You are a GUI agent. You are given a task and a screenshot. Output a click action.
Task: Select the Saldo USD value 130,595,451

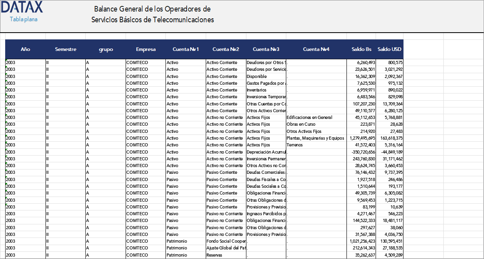click(x=390, y=241)
